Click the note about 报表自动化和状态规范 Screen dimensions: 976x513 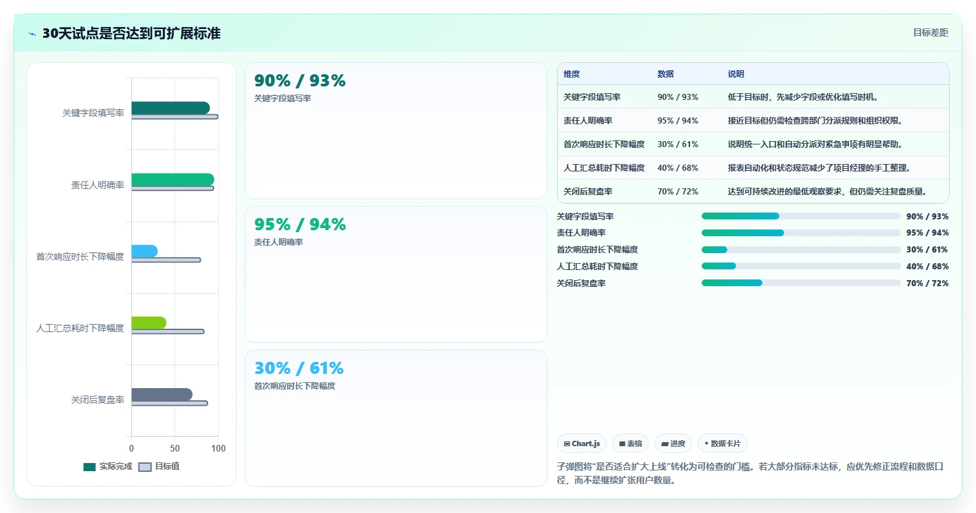point(820,168)
